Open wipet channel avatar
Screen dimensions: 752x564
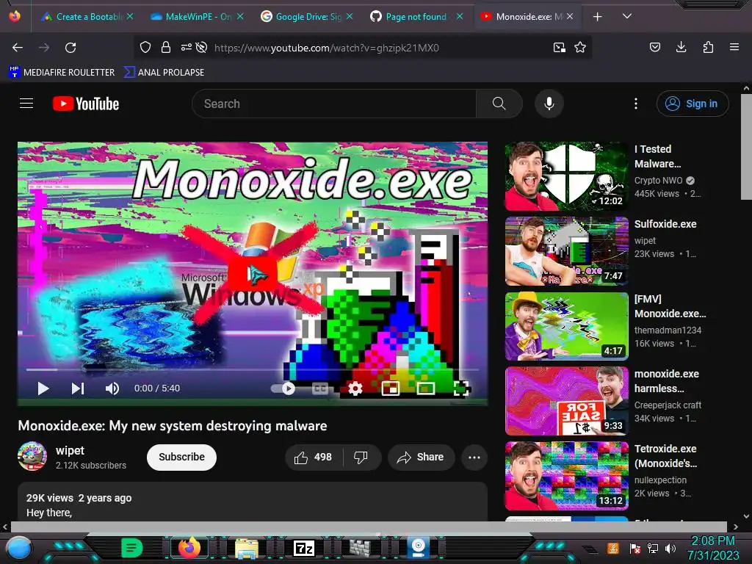pos(32,456)
